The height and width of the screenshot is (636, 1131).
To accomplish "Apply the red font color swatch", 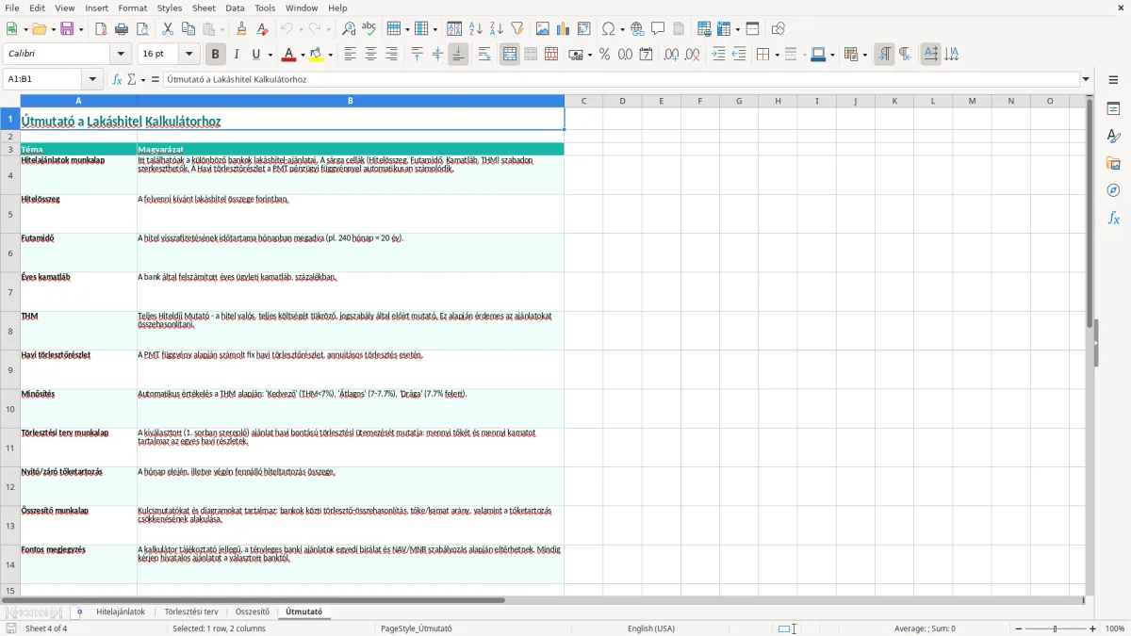I will 289,55.
